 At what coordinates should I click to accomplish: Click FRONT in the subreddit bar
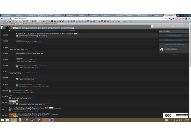18,24
